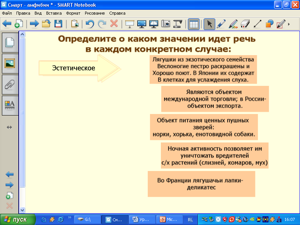Select the box about международной торговли

coord(215,99)
